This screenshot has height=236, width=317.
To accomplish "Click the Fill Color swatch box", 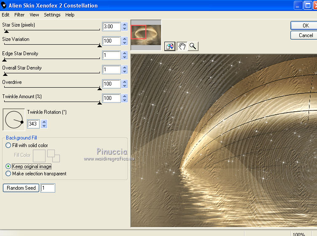I will tap(39, 156).
